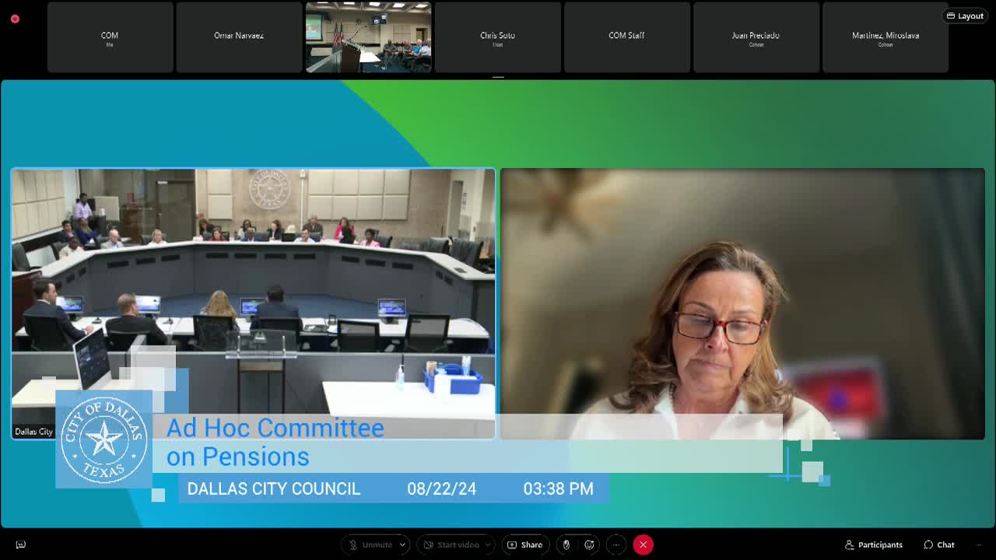Click the remote speaker video feed
Image resolution: width=996 pixels, height=560 pixels.
tap(742, 303)
